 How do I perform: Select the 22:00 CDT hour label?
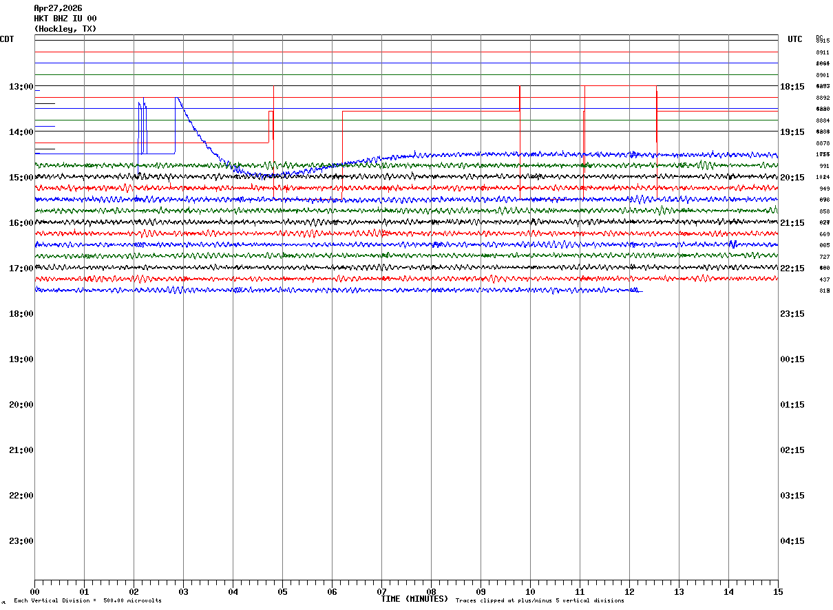pos(21,496)
